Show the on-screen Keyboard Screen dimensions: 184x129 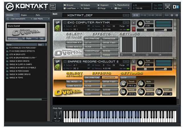click(x=103, y=5)
